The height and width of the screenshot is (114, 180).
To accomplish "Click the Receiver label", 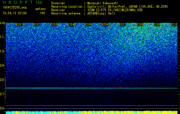I will click(58, 10).
